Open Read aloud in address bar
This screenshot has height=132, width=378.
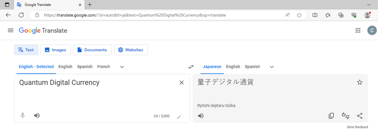[x=288, y=15]
